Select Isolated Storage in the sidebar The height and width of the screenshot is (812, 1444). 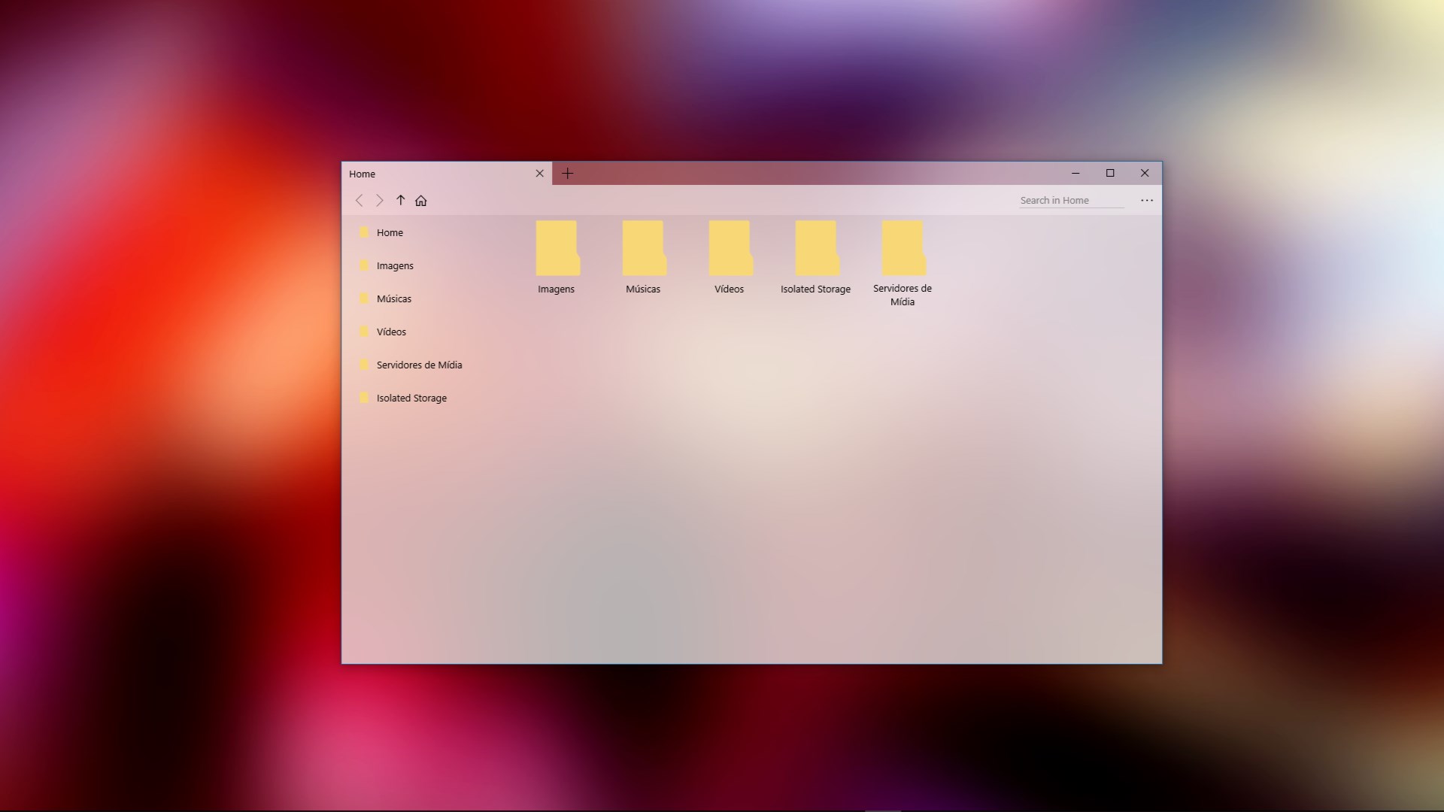[x=411, y=398]
